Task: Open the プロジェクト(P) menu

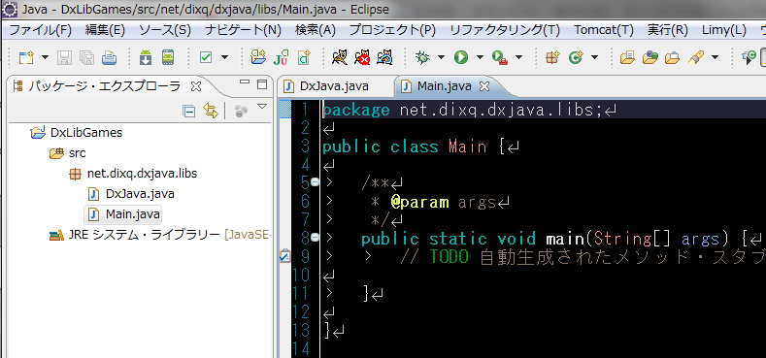Action: 392,30
